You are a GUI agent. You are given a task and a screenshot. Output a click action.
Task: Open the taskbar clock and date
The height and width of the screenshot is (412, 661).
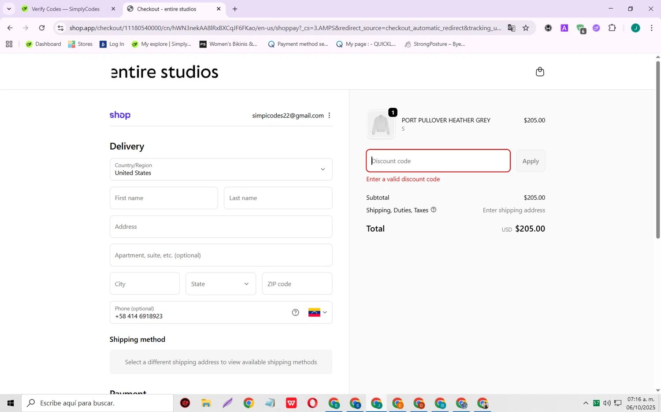[641, 403]
